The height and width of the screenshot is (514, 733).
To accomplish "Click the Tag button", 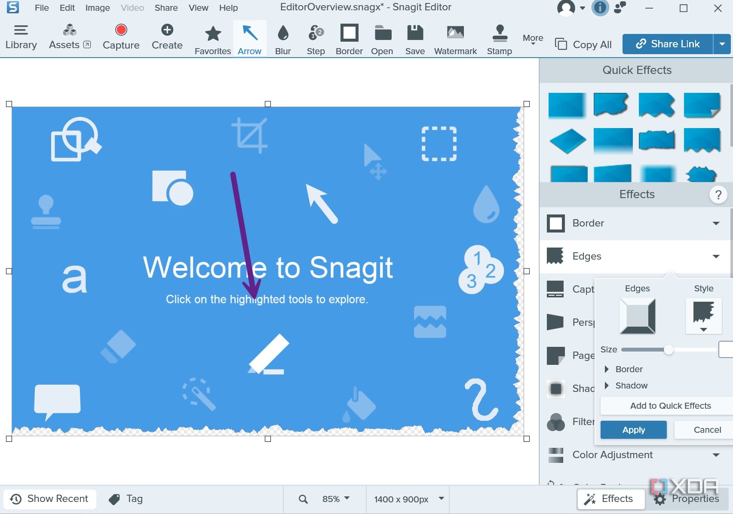I will click(126, 499).
